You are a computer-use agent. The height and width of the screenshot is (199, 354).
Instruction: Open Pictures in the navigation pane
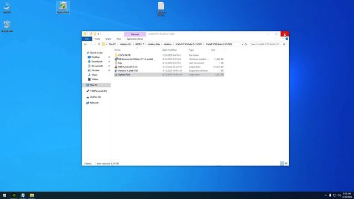coord(95,70)
